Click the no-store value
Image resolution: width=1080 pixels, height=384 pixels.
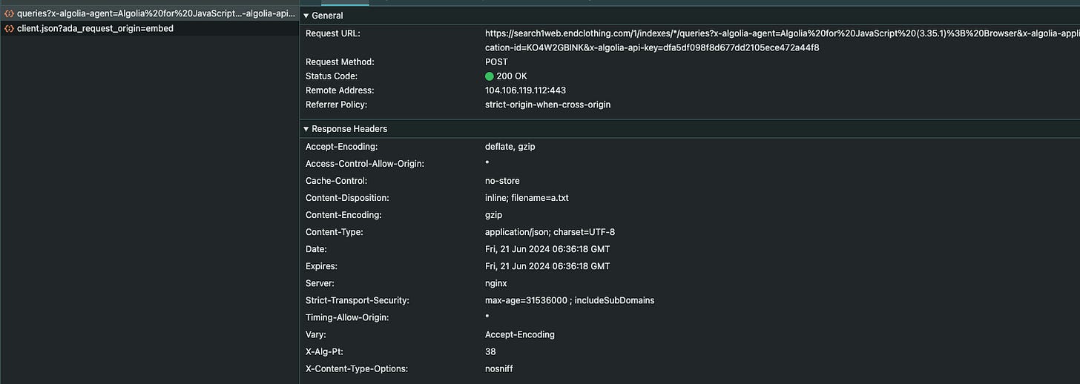coord(502,181)
